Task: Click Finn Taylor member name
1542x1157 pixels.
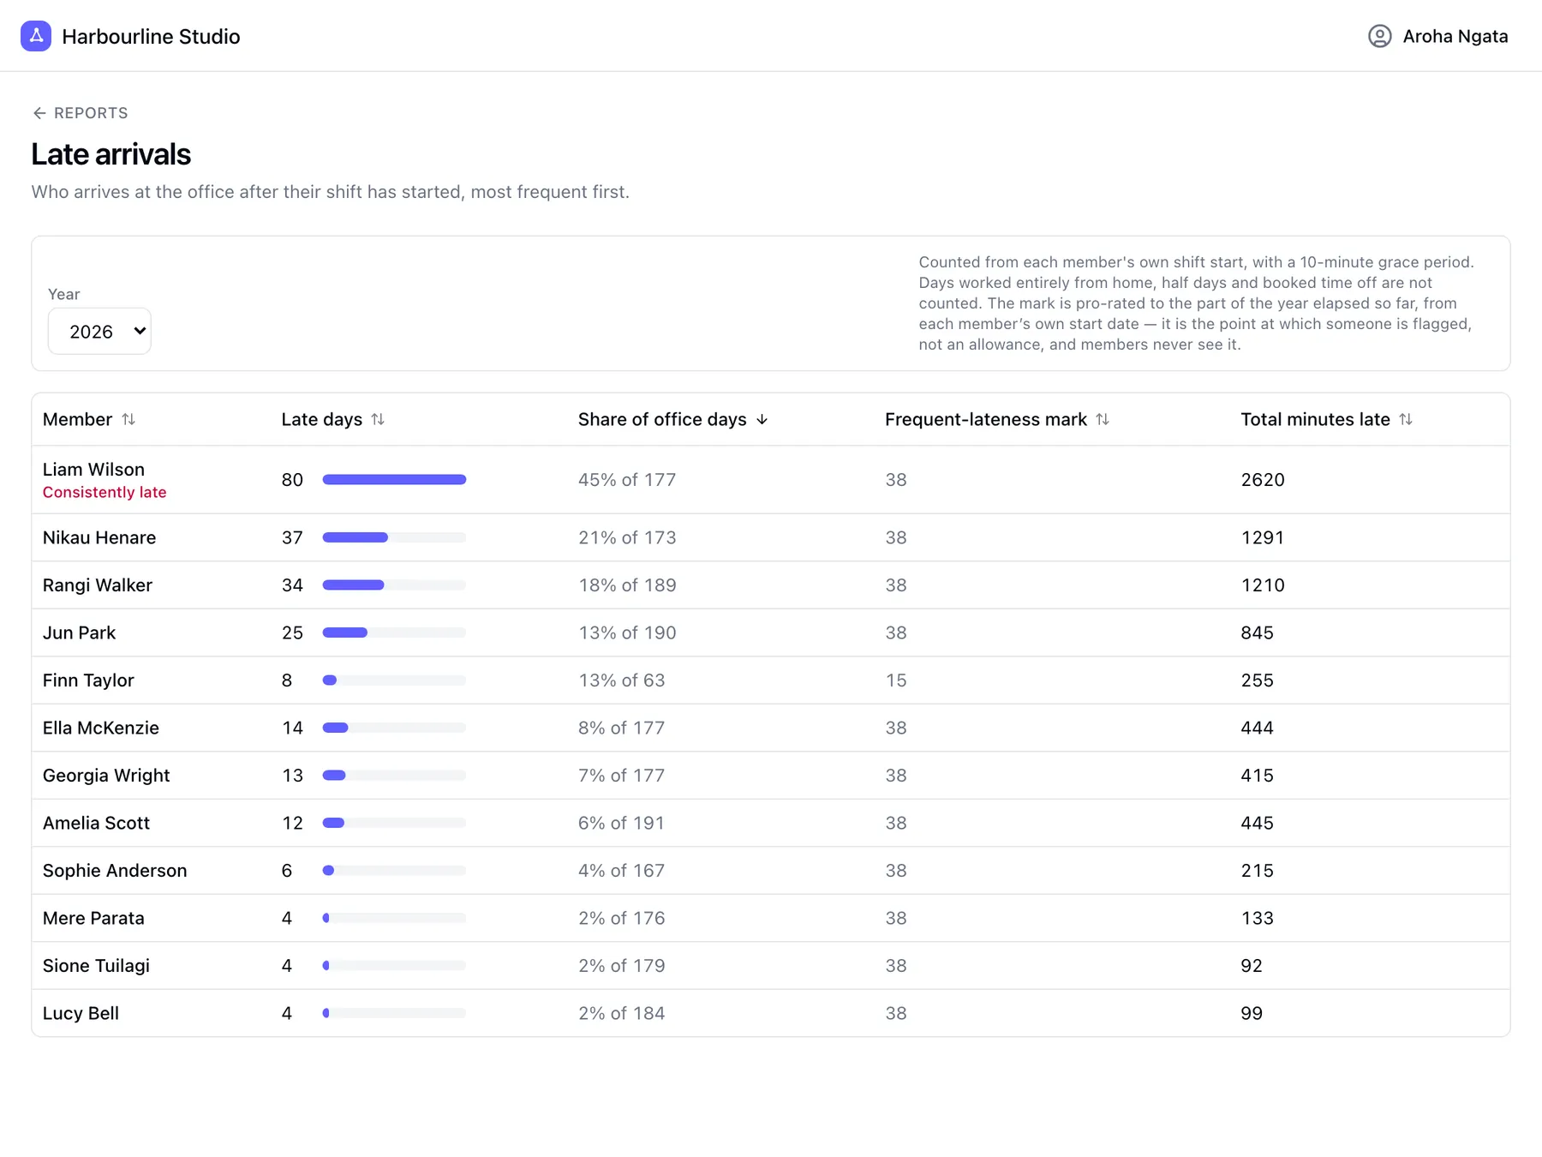Action: [88, 680]
